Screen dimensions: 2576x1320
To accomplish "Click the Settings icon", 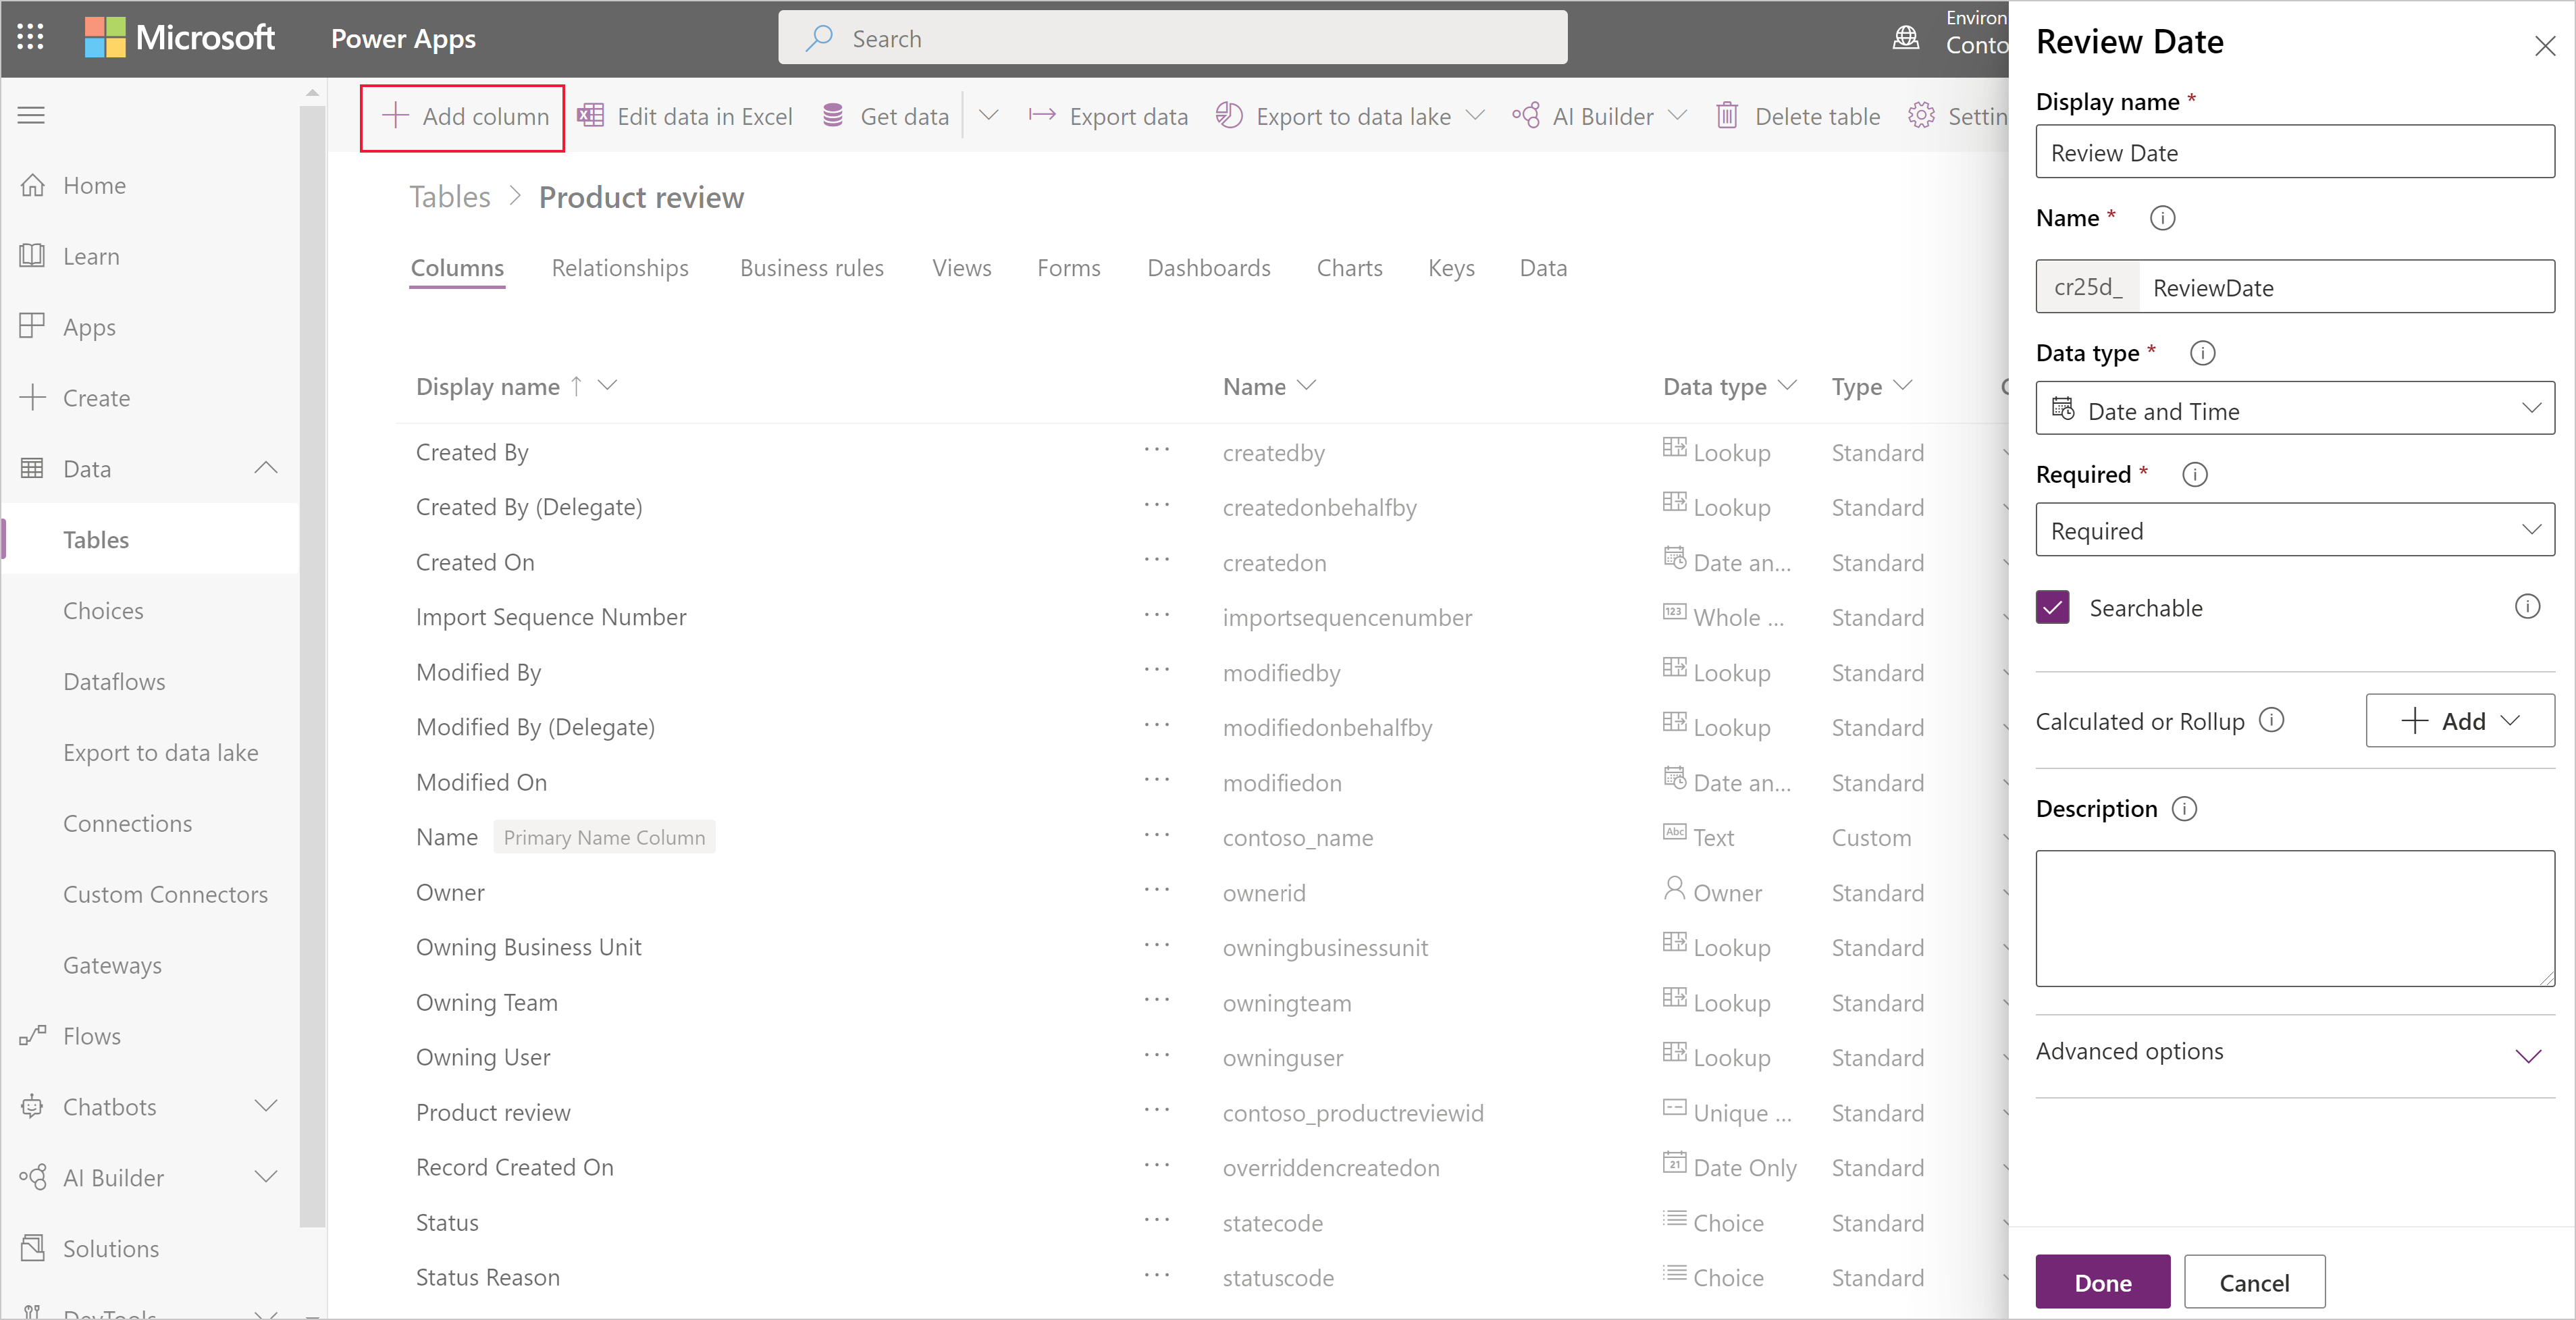I will point(1923,116).
